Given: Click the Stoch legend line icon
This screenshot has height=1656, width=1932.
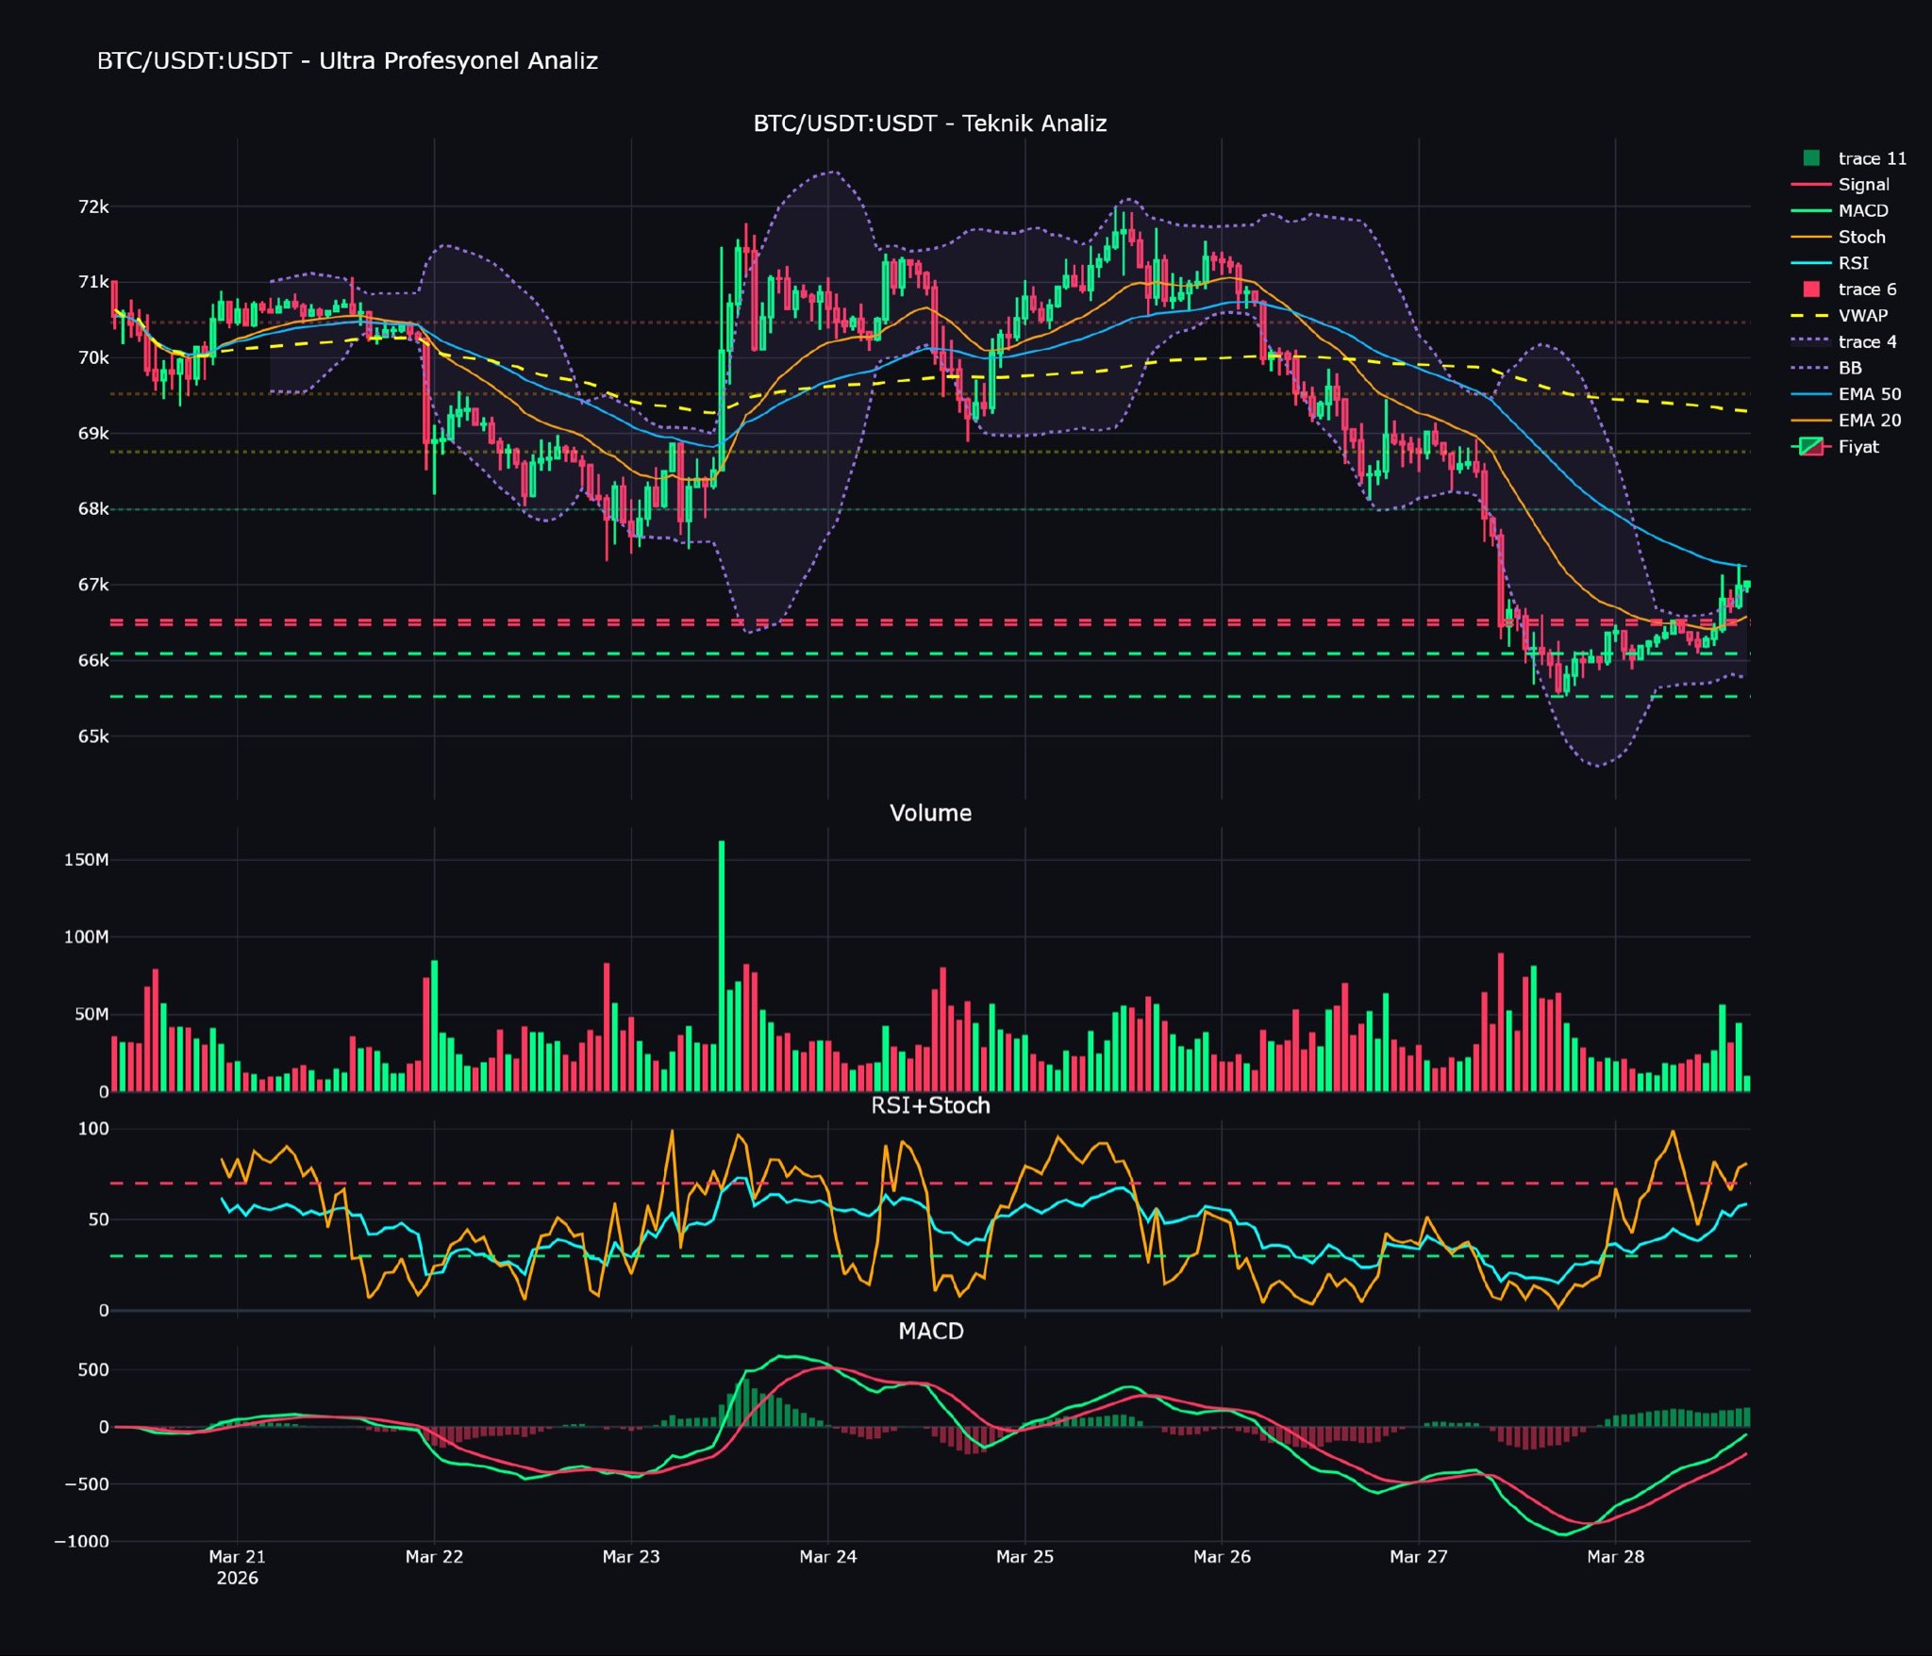Looking at the screenshot, I should coord(1811,237).
